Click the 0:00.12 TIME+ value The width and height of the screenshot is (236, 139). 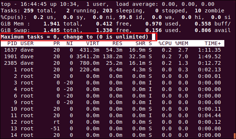point(209,122)
